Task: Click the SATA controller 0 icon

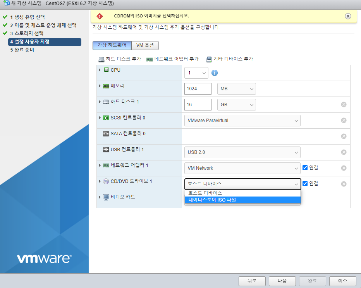Action: [x=106, y=134]
